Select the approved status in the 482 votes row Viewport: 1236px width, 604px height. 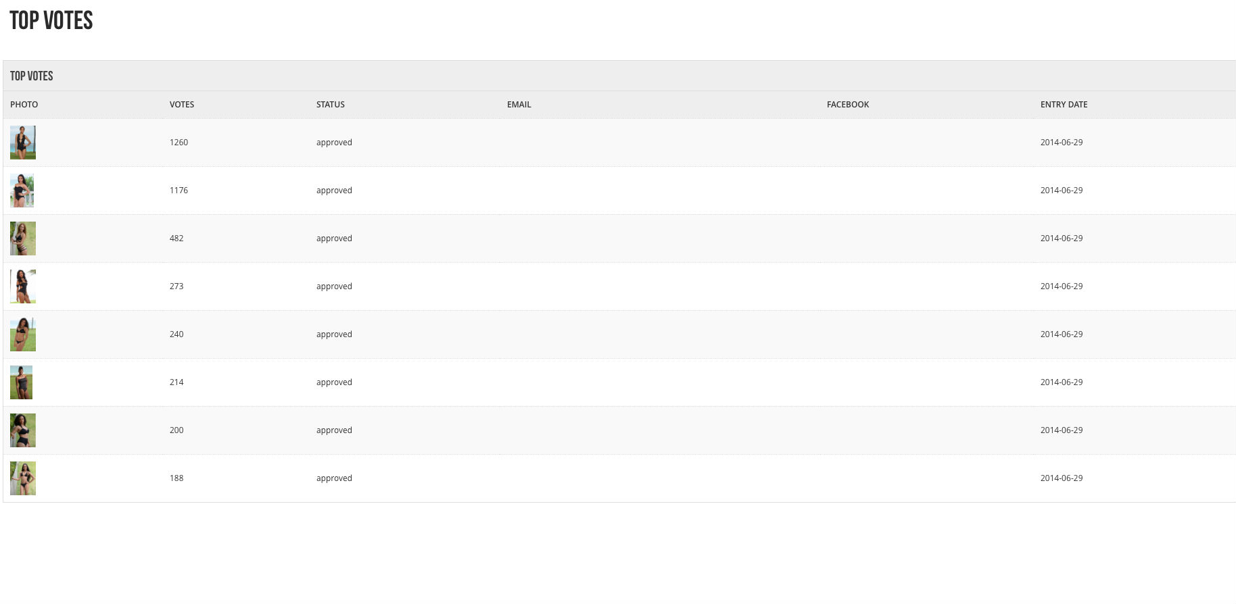334,238
